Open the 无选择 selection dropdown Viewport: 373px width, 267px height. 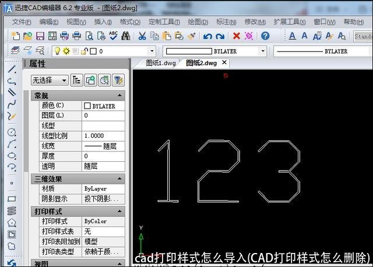coord(50,81)
